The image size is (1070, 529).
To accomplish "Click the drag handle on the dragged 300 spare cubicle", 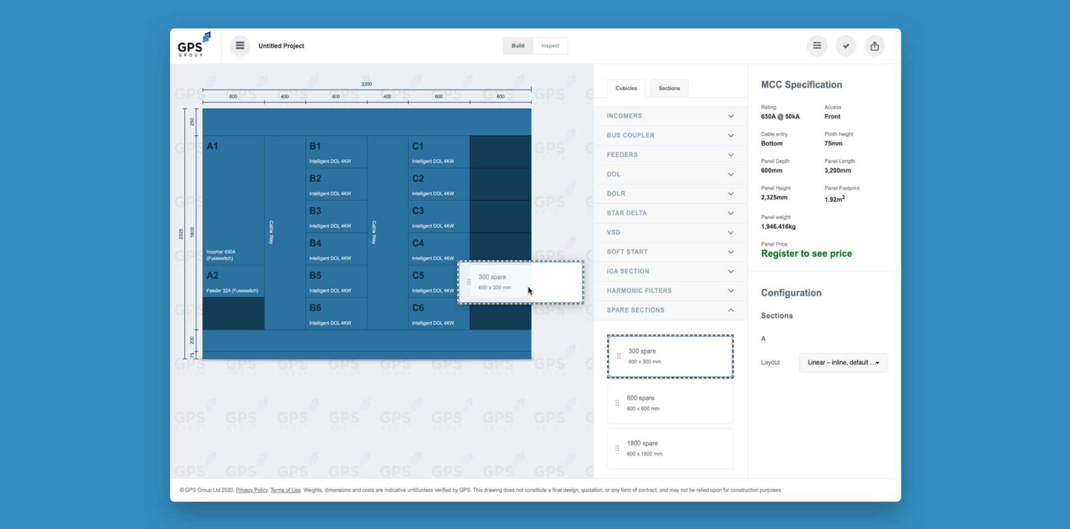I will [x=469, y=281].
